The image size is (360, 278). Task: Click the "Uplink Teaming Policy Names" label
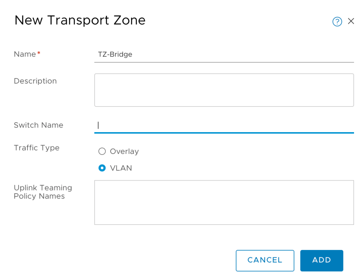click(43, 192)
